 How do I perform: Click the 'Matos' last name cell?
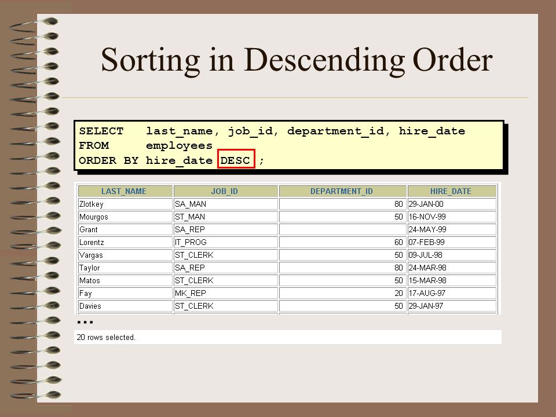[125, 280]
